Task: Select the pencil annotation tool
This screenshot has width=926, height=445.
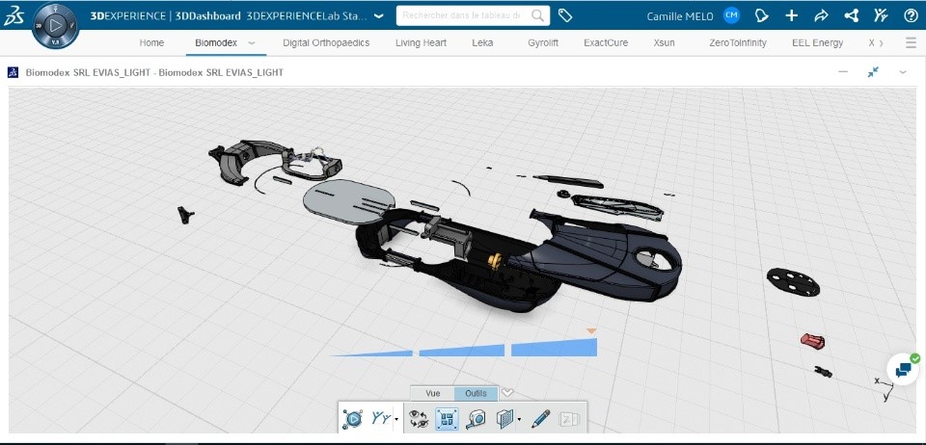Action: pos(540,418)
